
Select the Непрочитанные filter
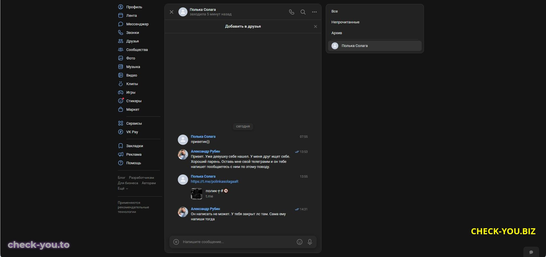coord(375,22)
